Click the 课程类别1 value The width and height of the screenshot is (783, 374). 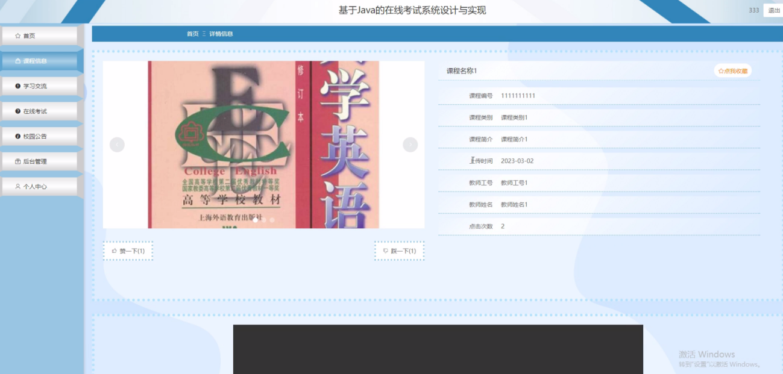pos(514,117)
